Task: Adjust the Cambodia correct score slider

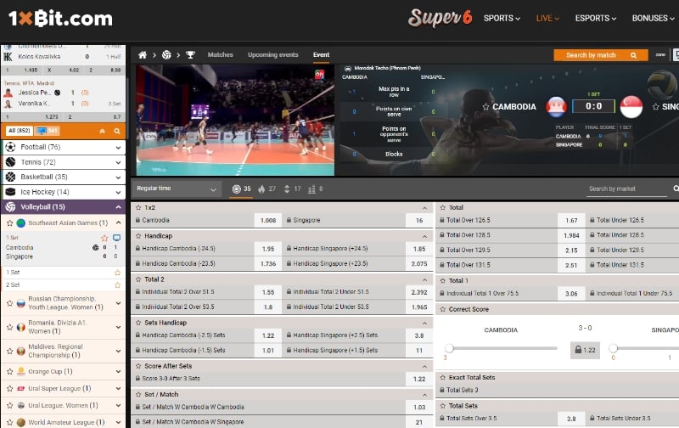Action: pyautogui.click(x=449, y=348)
